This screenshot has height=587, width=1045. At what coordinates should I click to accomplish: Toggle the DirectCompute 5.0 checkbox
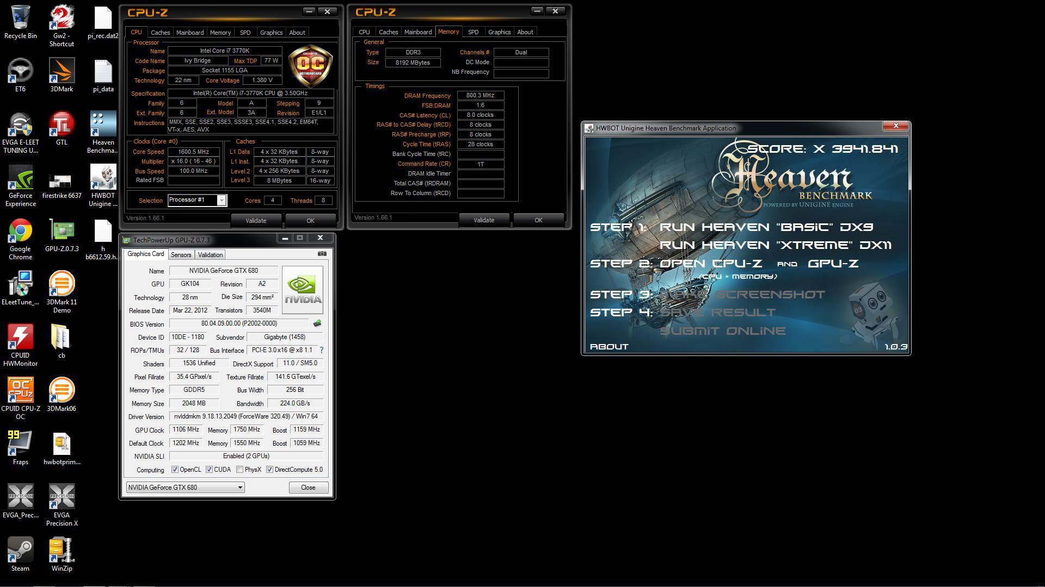[x=269, y=470]
